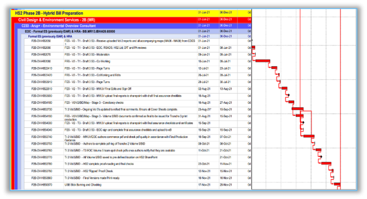Click the Gantt bar for USB Stick Burning and Checking
Screen dimensions: 367x199
point(337,184)
